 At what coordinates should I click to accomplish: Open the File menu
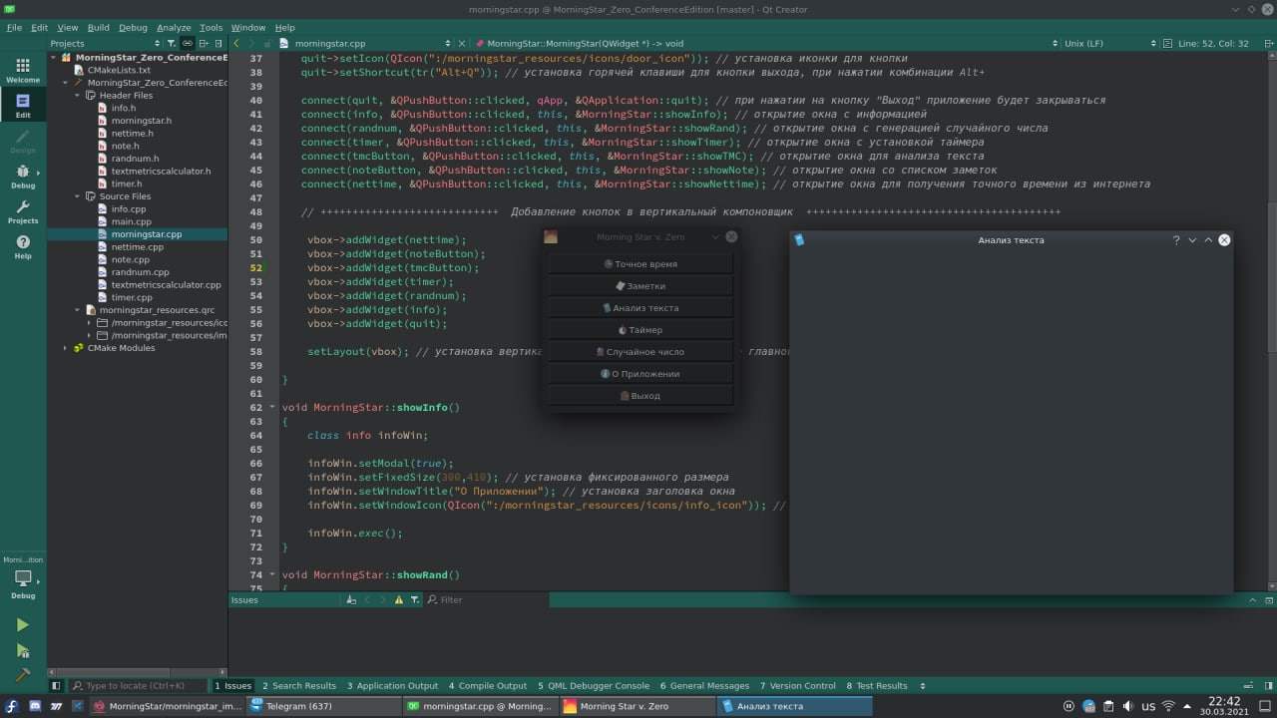14,28
